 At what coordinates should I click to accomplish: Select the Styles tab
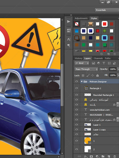tap(94, 18)
